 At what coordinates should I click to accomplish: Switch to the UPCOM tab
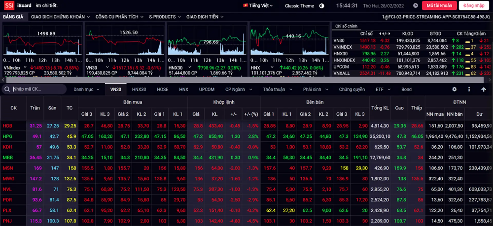tap(207, 90)
